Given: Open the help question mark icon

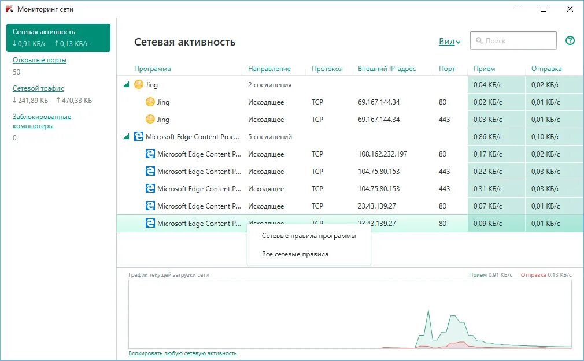Looking at the screenshot, I should pos(570,40).
